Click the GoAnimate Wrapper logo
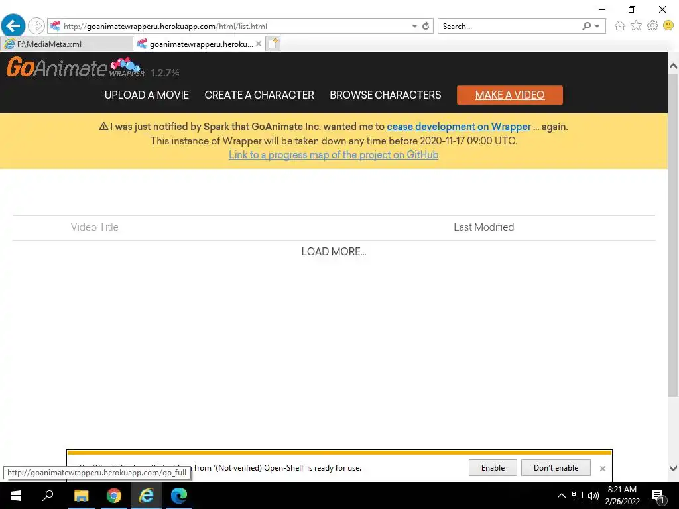 pyautogui.click(x=76, y=67)
